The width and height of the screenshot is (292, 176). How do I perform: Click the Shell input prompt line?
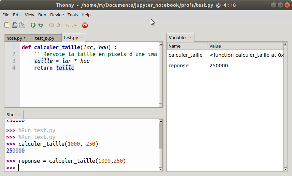click(82, 168)
